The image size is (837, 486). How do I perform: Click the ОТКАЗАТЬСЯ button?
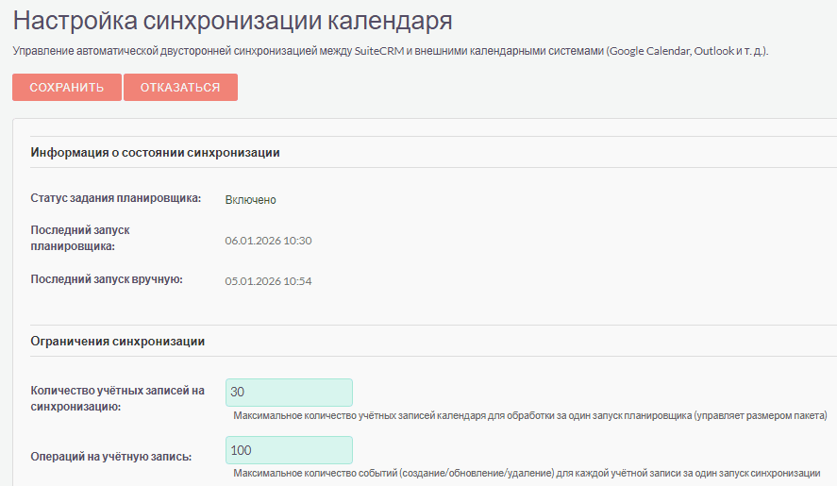pyautogui.click(x=180, y=87)
